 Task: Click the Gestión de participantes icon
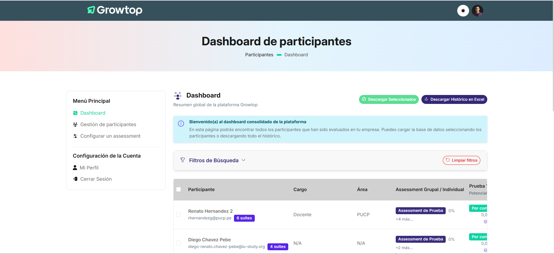pyautogui.click(x=75, y=125)
